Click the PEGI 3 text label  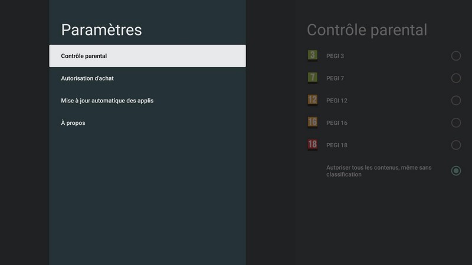(x=335, y=56)
